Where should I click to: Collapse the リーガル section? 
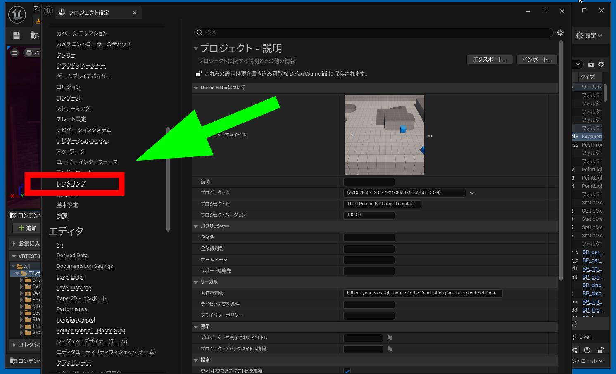(196, 282)
